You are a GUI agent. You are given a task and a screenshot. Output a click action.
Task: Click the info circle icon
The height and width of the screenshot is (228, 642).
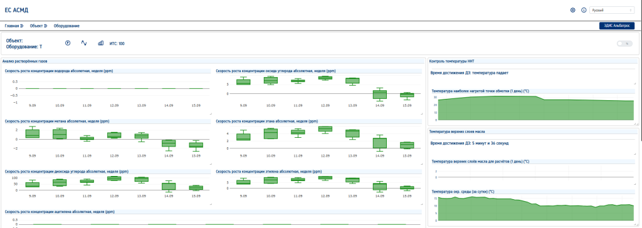[x=584, y=10]
